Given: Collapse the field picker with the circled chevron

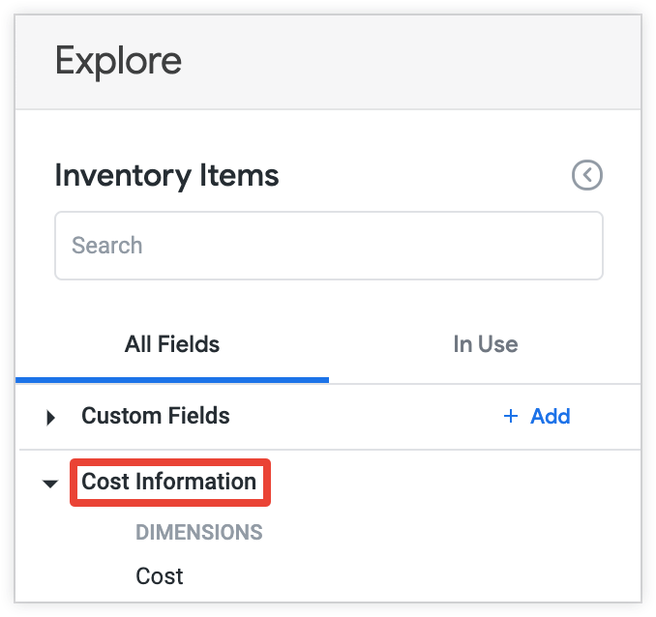Looking at the screenshot, I should coord(587,175).
